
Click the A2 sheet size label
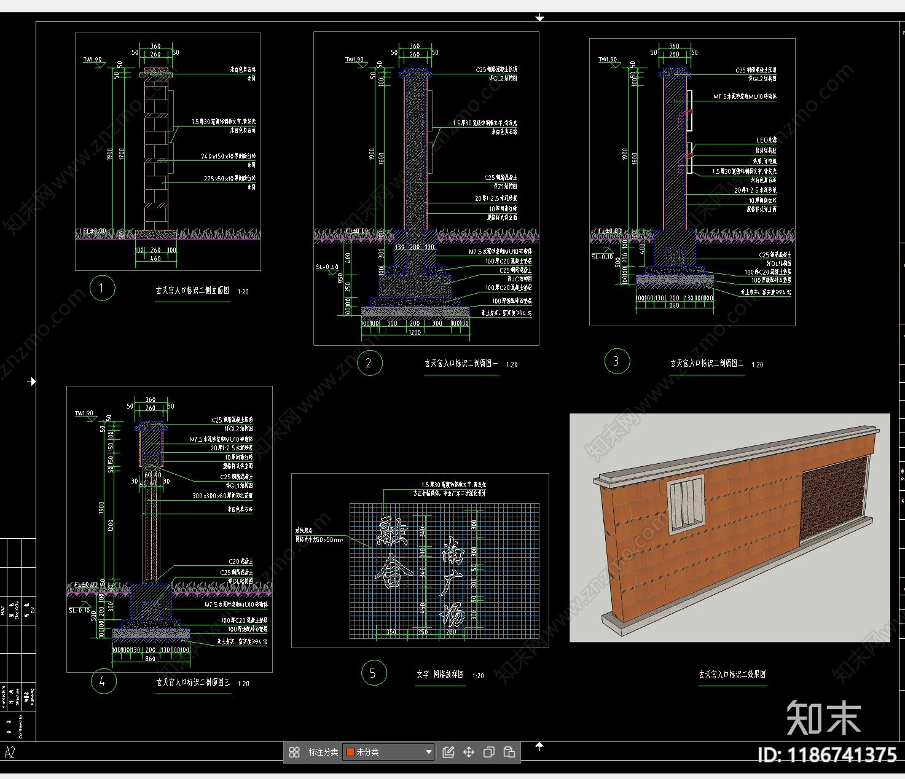tap(10, 753)
